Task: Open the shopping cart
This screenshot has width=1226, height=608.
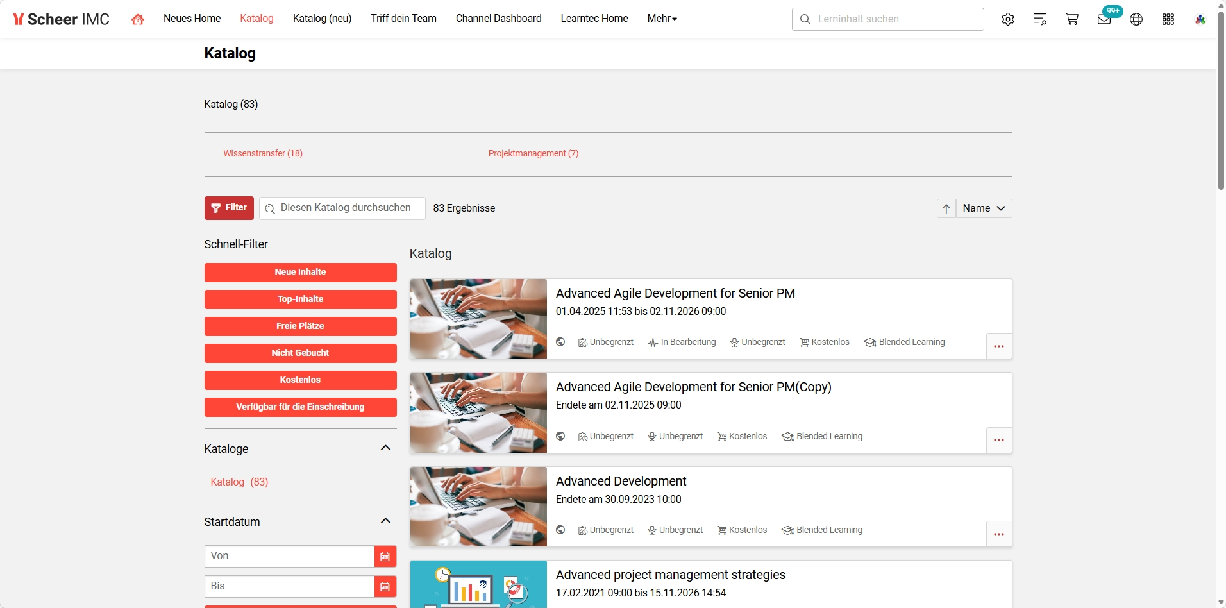Action: click(x=1072, y=19)
